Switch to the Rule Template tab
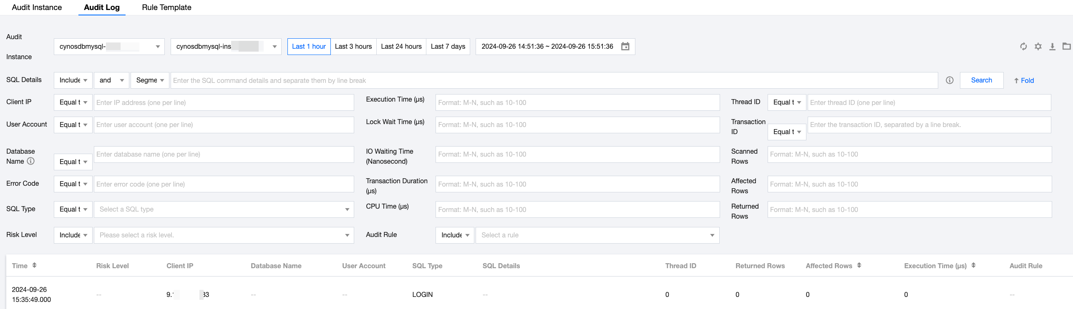Image resolution: width=1073 pixels, height=309 pixels. coord(166,7)
